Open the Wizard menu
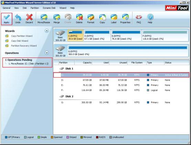This screenshot has height=145, width=191. tap(63, 8)
